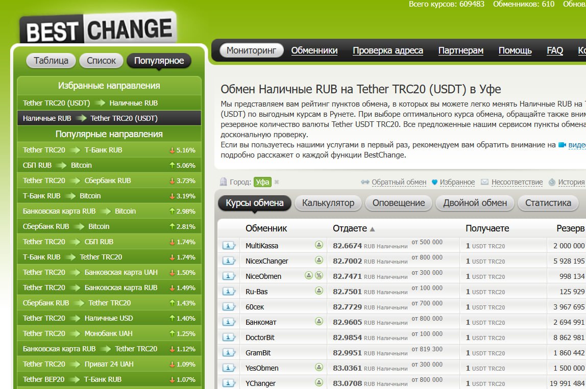586x389 pixels.
Task: Click verification badge icon next to Ru-Bas
Action: (319, 291)
